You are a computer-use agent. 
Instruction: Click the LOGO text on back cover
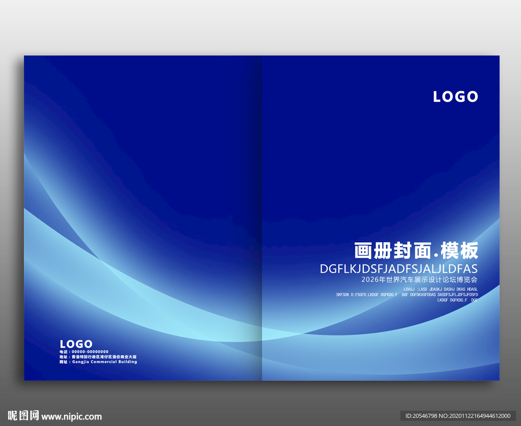tap(76, 344)
